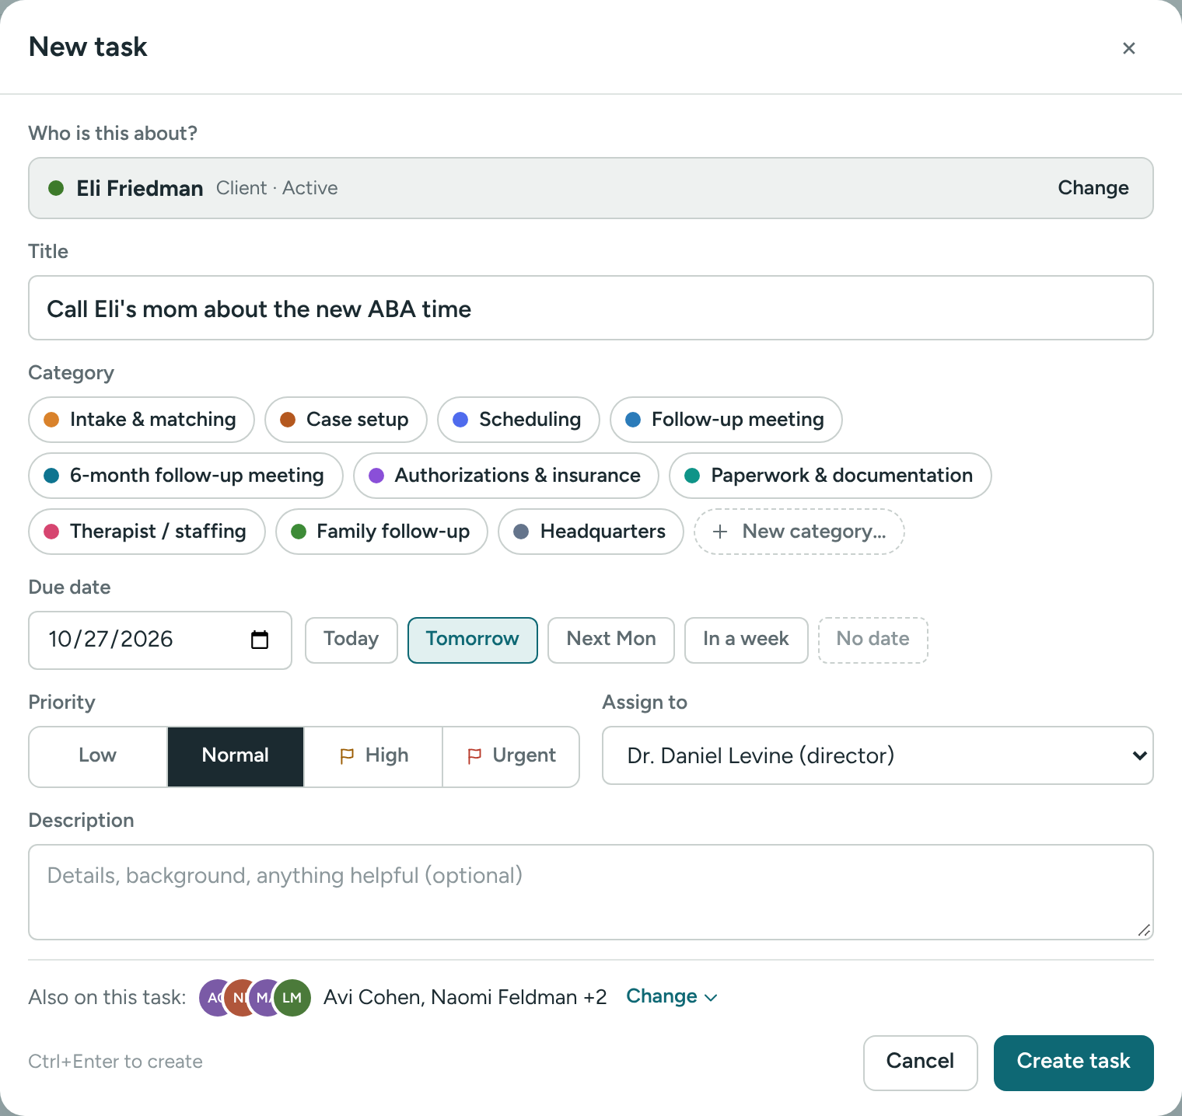
Task: Change the selected client Eli Friedman
Action: 1093,188
